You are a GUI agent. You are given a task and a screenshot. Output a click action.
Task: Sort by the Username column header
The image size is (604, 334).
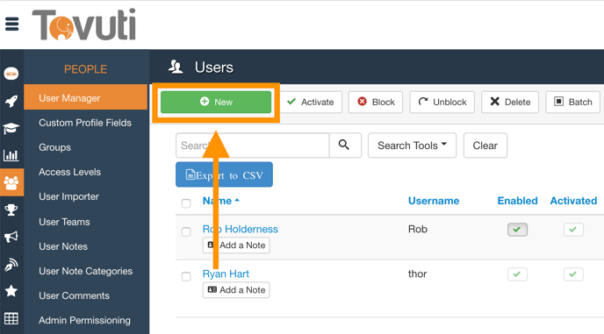click(434, 201)
